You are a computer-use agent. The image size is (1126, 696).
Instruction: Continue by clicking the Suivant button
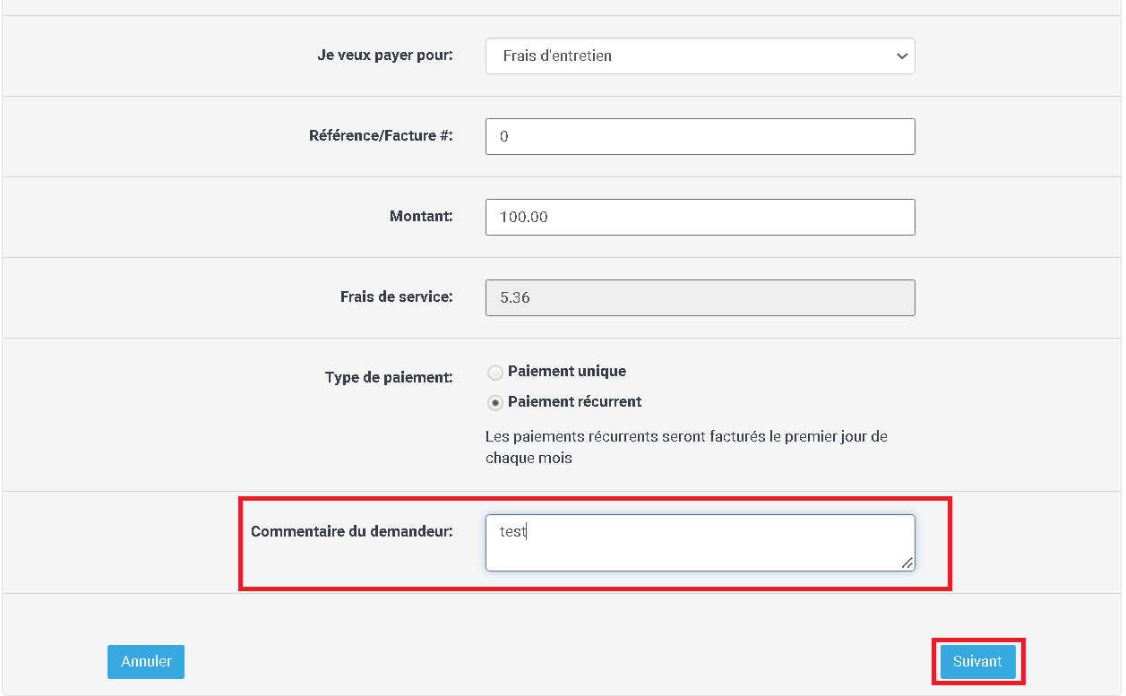pyautogui.click(x=977, y=662)
